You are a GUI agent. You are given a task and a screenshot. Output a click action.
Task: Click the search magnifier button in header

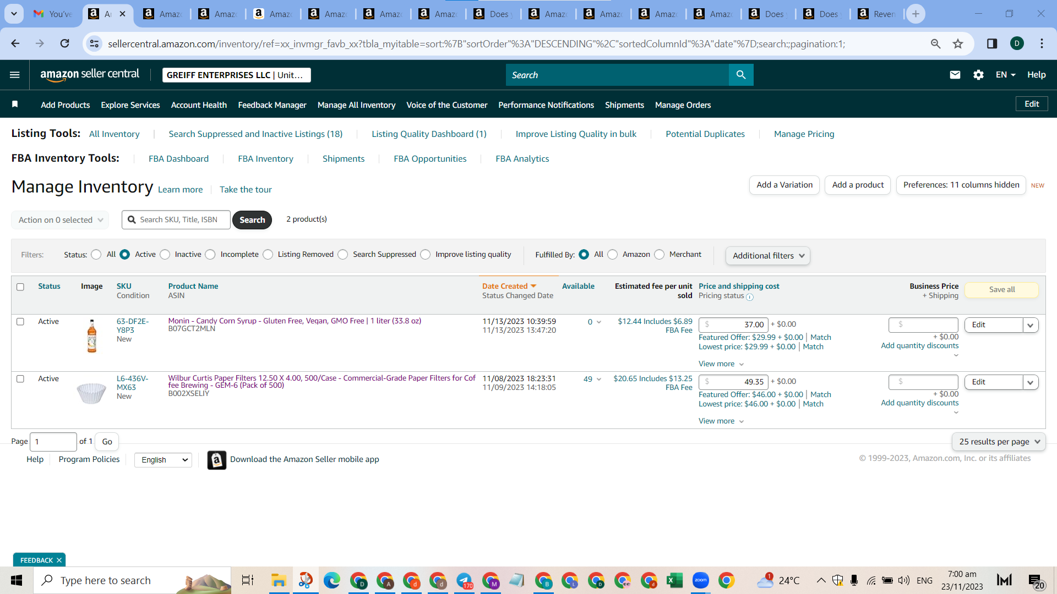741,75
